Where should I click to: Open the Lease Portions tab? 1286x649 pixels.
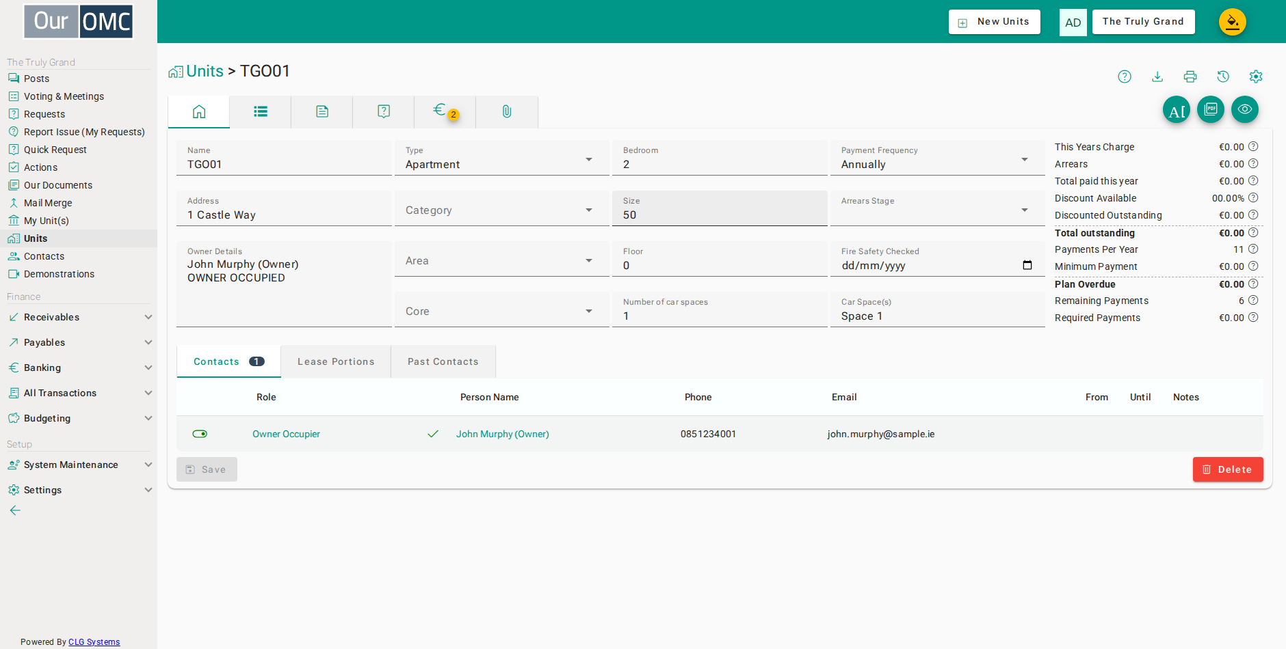coord(336,361)
